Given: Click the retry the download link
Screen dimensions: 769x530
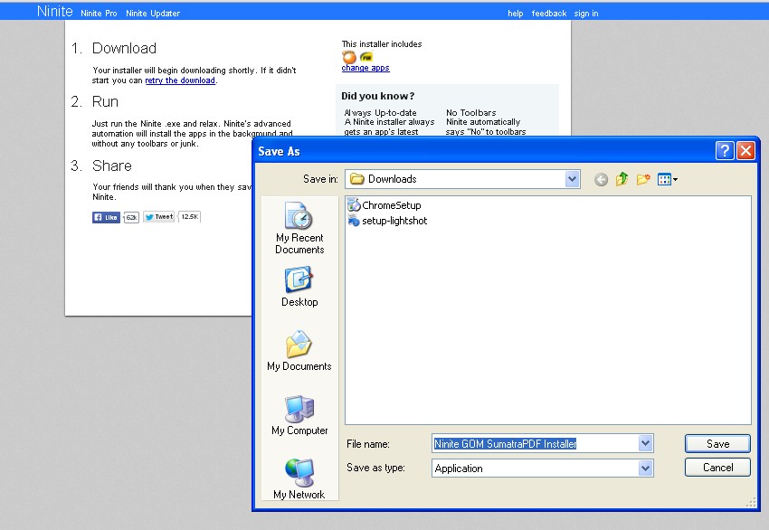Looking at the screenshot, I should [180, 80].
